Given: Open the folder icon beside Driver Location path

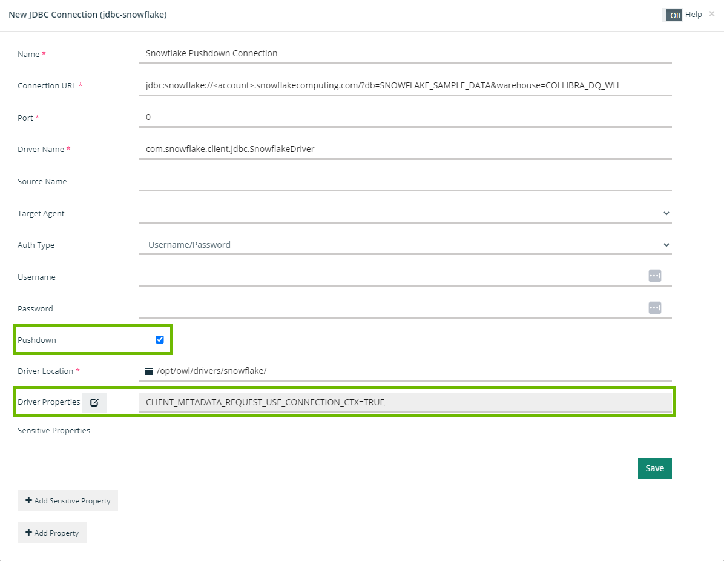Looking at the screenshot, I should [149, 371].
